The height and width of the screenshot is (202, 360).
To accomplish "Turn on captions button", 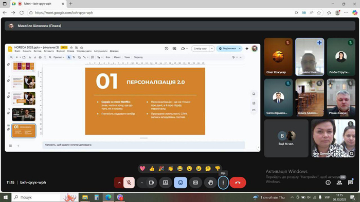I will pos(195,183).
